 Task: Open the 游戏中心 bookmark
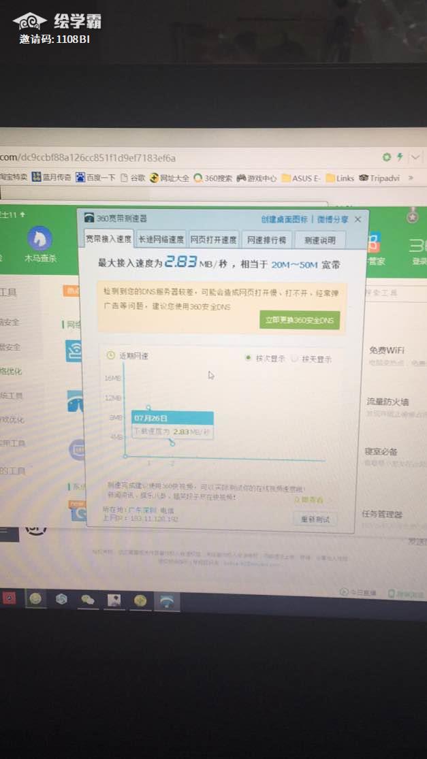(256, 178)
